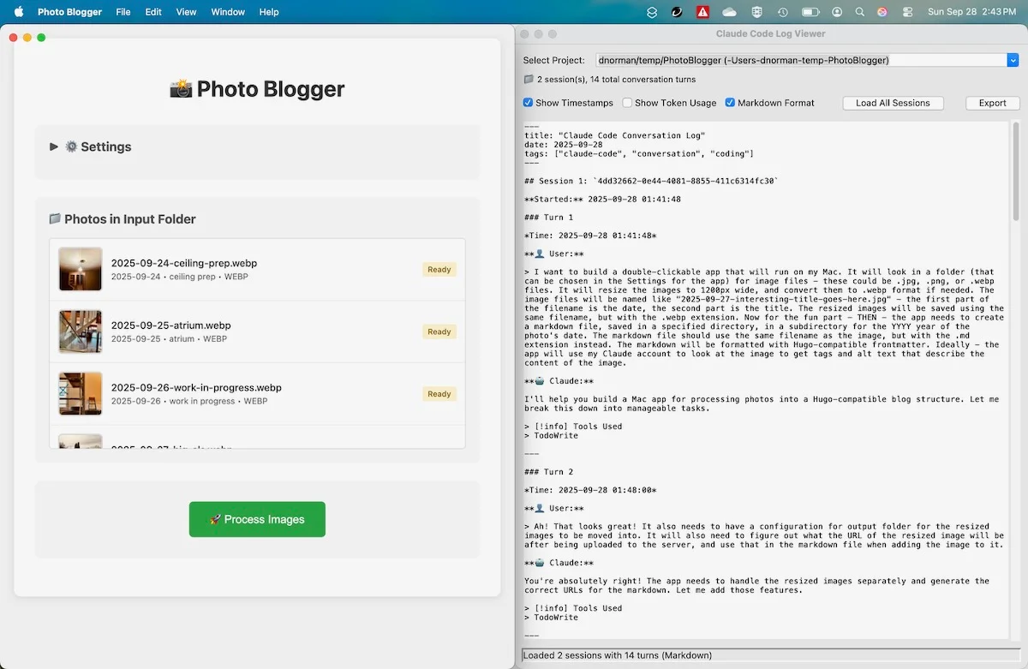Open Spotlight search from the menu bar
Screen dimensions: 1028x669
click(860, 12)
